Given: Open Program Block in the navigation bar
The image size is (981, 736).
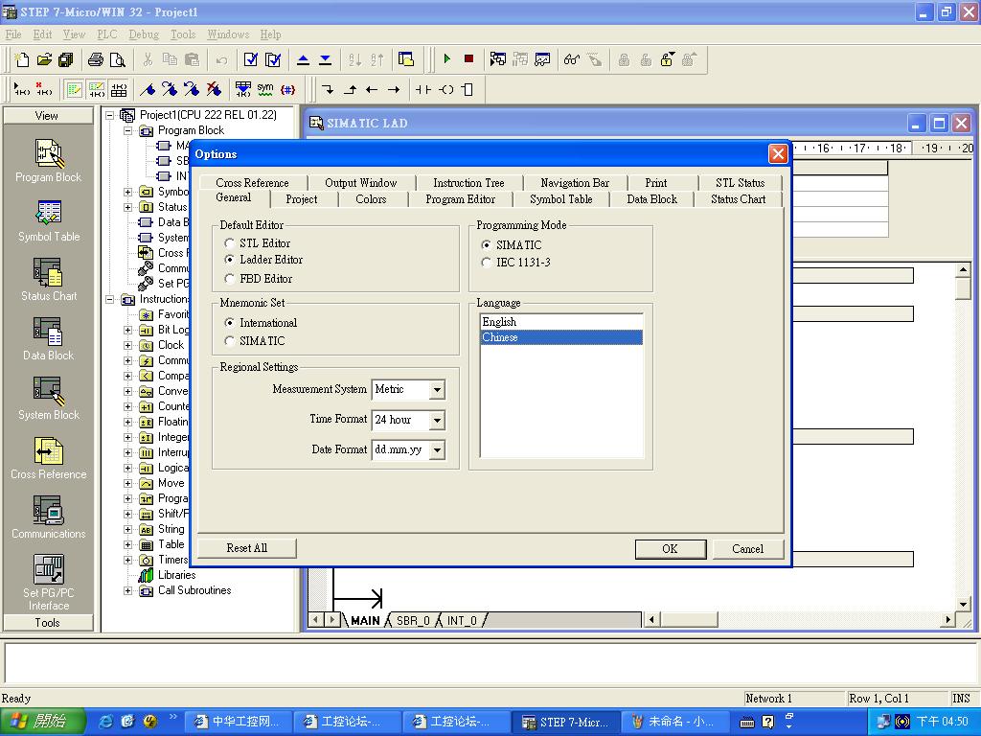Looking at the screenshot, I should pos(48,161).
